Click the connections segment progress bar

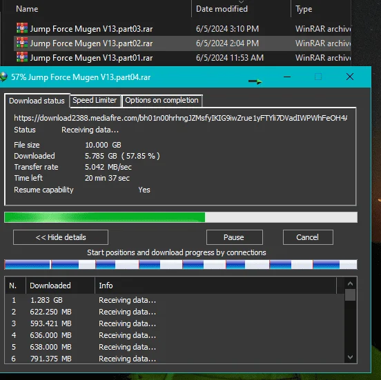[181, 264]
